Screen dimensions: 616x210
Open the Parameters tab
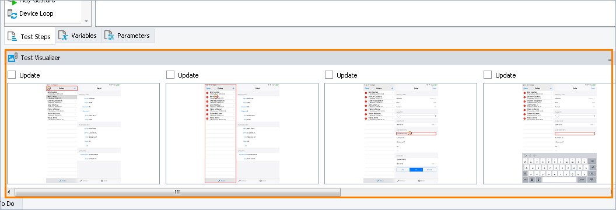pos(128,36)
